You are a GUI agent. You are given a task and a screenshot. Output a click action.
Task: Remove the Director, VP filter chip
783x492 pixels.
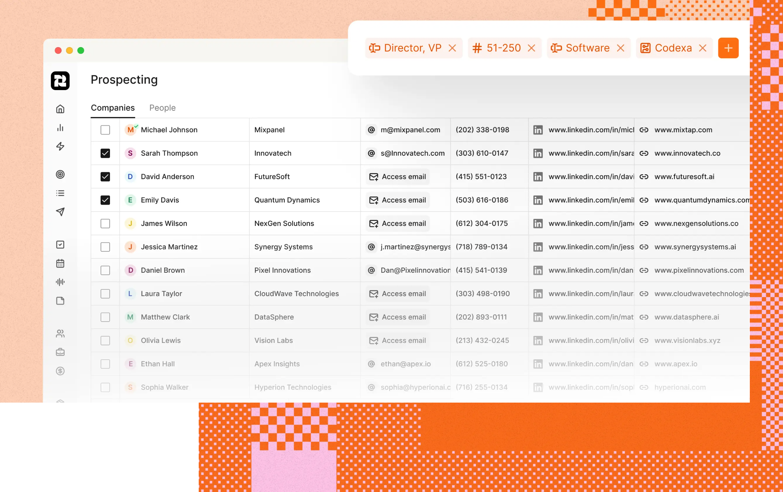(452, 48)
